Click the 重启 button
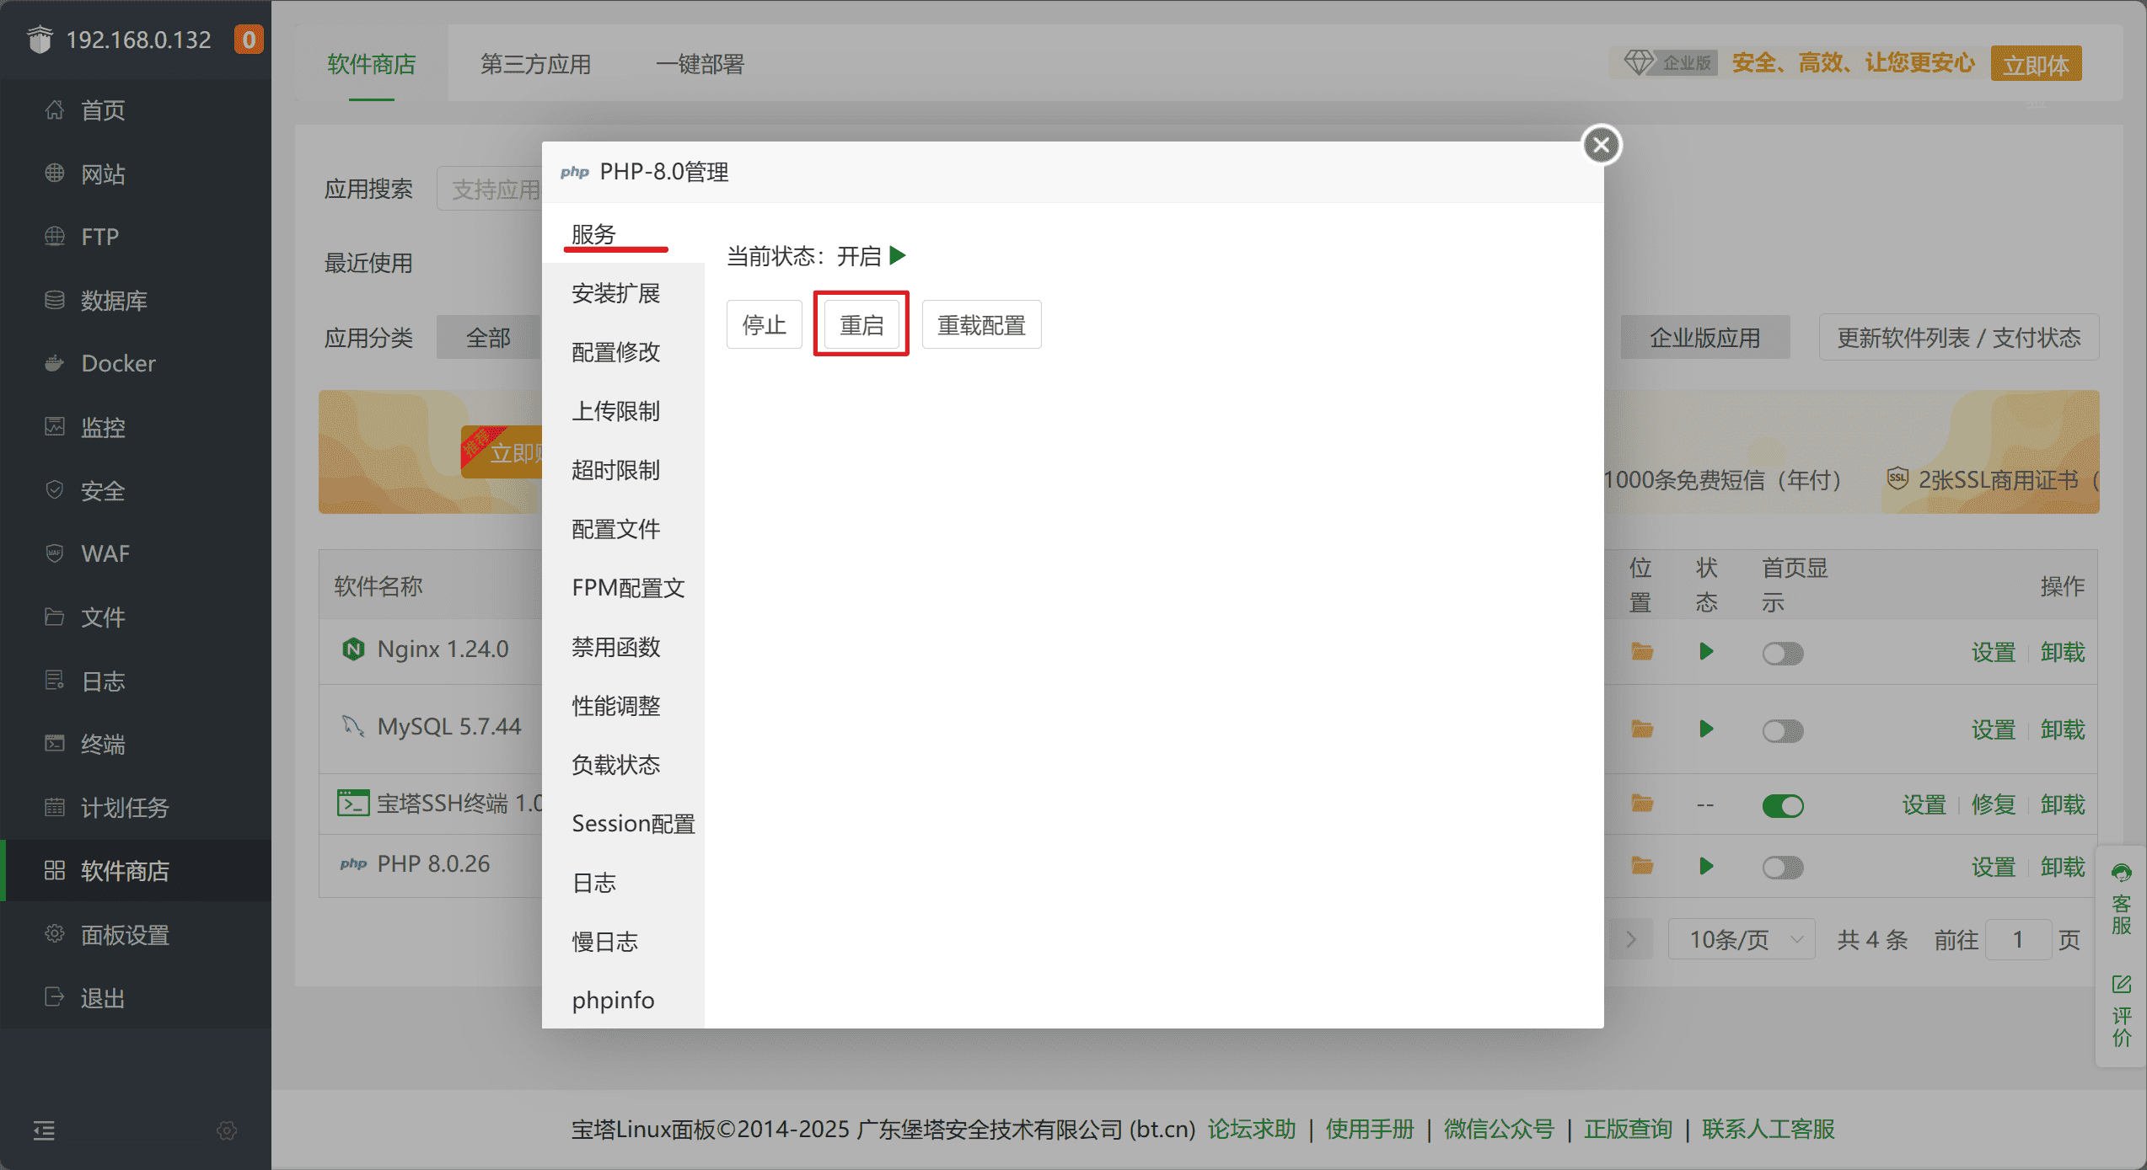Screen dimensions: 2147x1170 coord(861,324)
